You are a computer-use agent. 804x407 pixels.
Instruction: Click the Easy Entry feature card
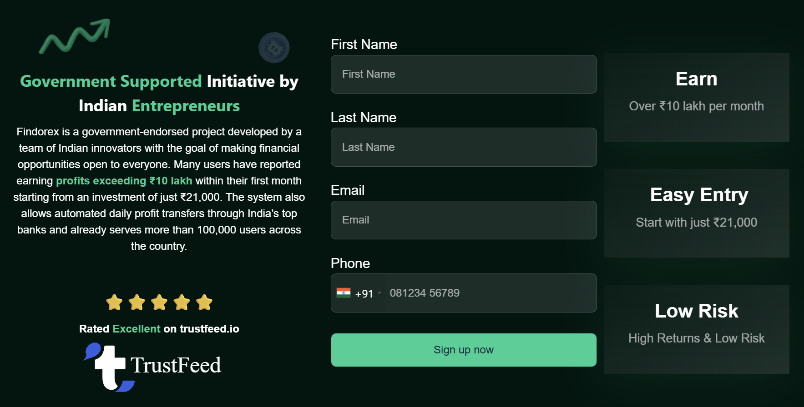click(x=696, y=213)
